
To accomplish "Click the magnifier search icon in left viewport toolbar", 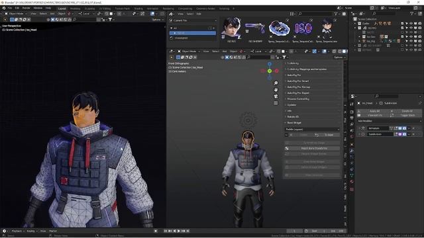I will coord(74,19).
